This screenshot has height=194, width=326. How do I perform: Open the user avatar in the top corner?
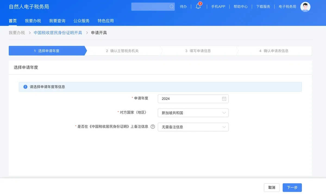coord(305,7)
